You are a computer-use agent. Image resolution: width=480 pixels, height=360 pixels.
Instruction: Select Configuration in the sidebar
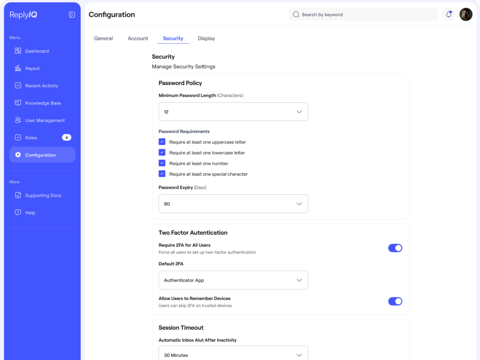click(x=42, y=155)
